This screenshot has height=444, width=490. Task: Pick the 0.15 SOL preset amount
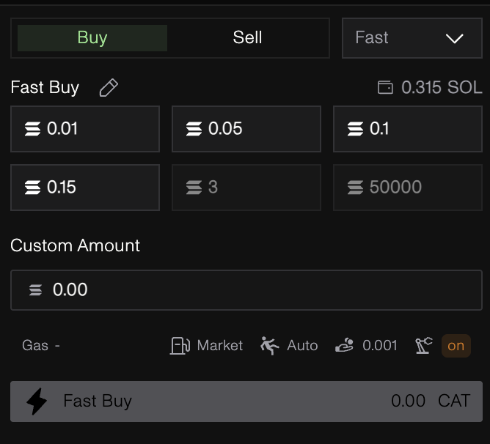(x=85, y=188)
